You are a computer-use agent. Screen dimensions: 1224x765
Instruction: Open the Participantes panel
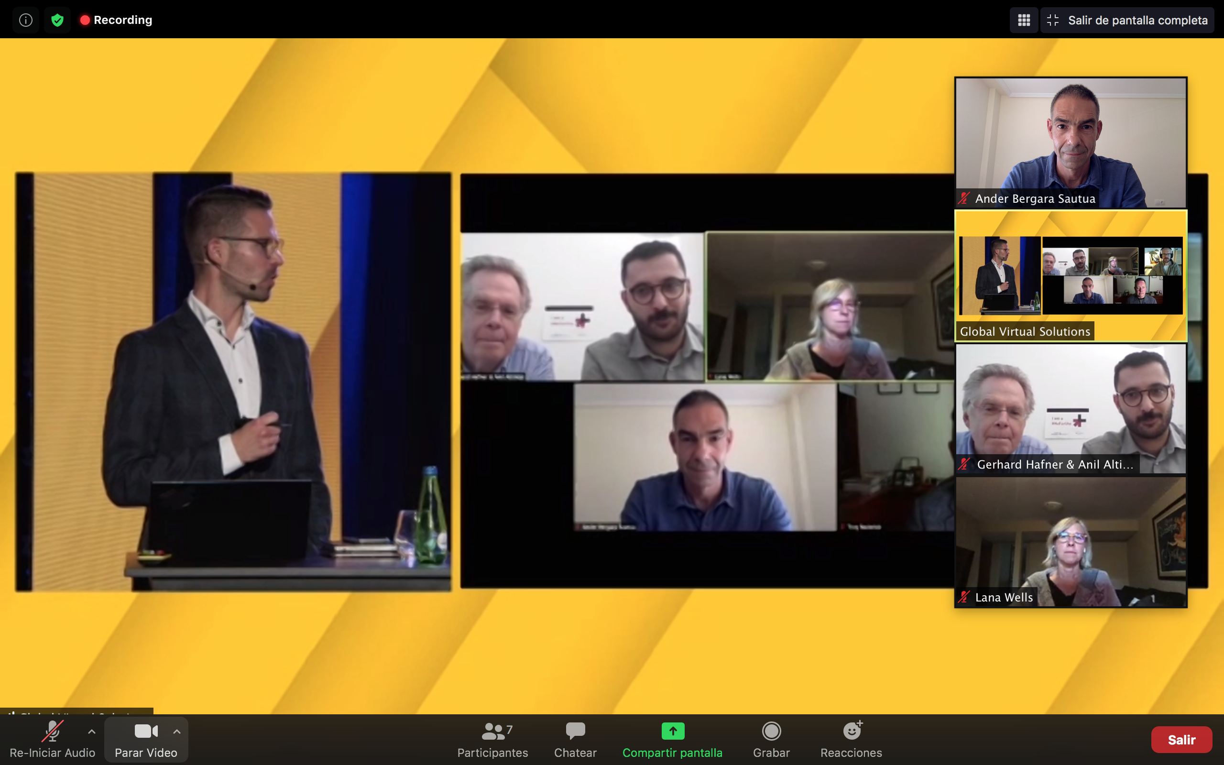492,739
